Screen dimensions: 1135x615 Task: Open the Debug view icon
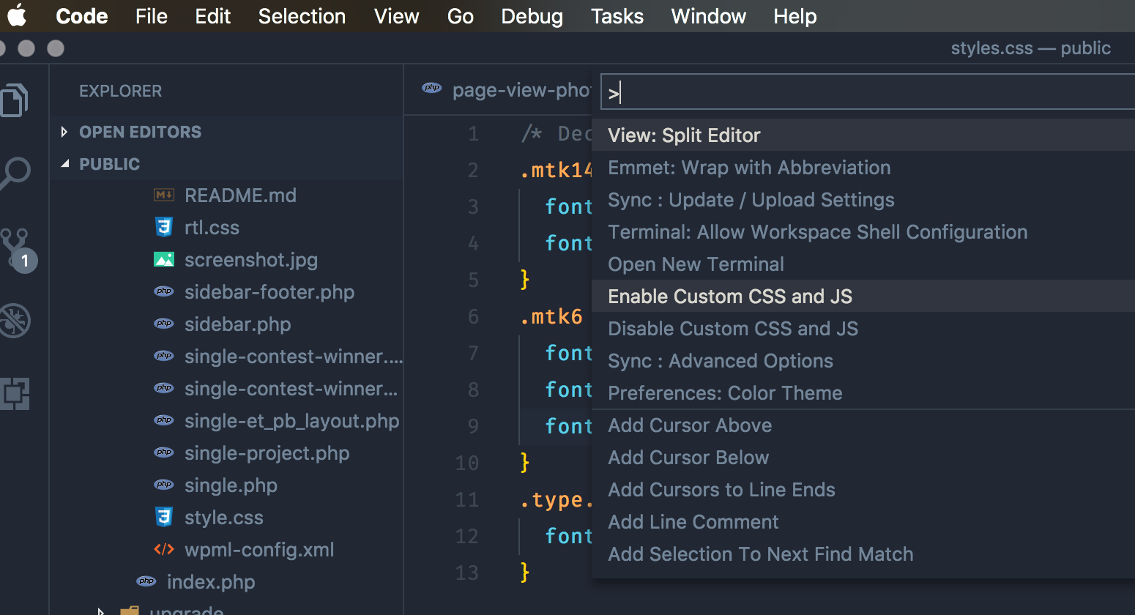point(15,321)
